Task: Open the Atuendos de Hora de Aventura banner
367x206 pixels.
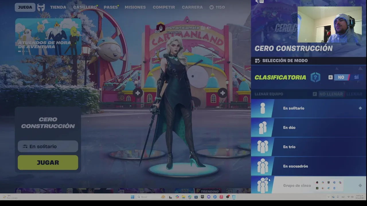Action: coord(48,36)
